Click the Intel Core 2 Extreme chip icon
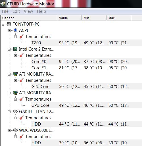The width and height of the screenshot is (142, 146). tap(15, 49)
